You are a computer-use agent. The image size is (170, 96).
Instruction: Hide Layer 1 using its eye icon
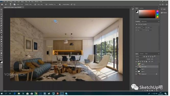[x=136, y=69]
